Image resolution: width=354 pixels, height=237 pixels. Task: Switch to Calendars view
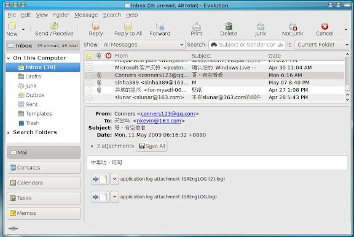coord(44,182)
